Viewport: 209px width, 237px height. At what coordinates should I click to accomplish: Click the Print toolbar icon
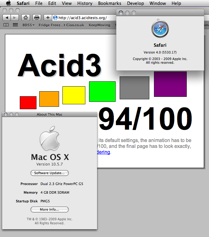click(x=37, y=18)
